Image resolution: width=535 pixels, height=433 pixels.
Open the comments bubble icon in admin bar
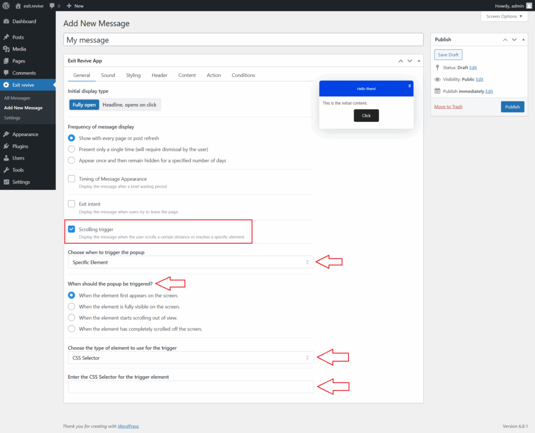point(52,6)
